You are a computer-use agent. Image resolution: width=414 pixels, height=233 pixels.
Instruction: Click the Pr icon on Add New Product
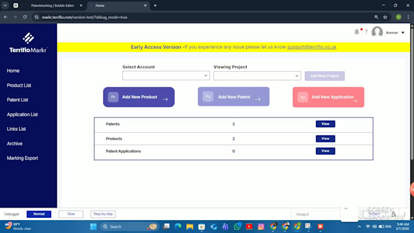point(113,97)
